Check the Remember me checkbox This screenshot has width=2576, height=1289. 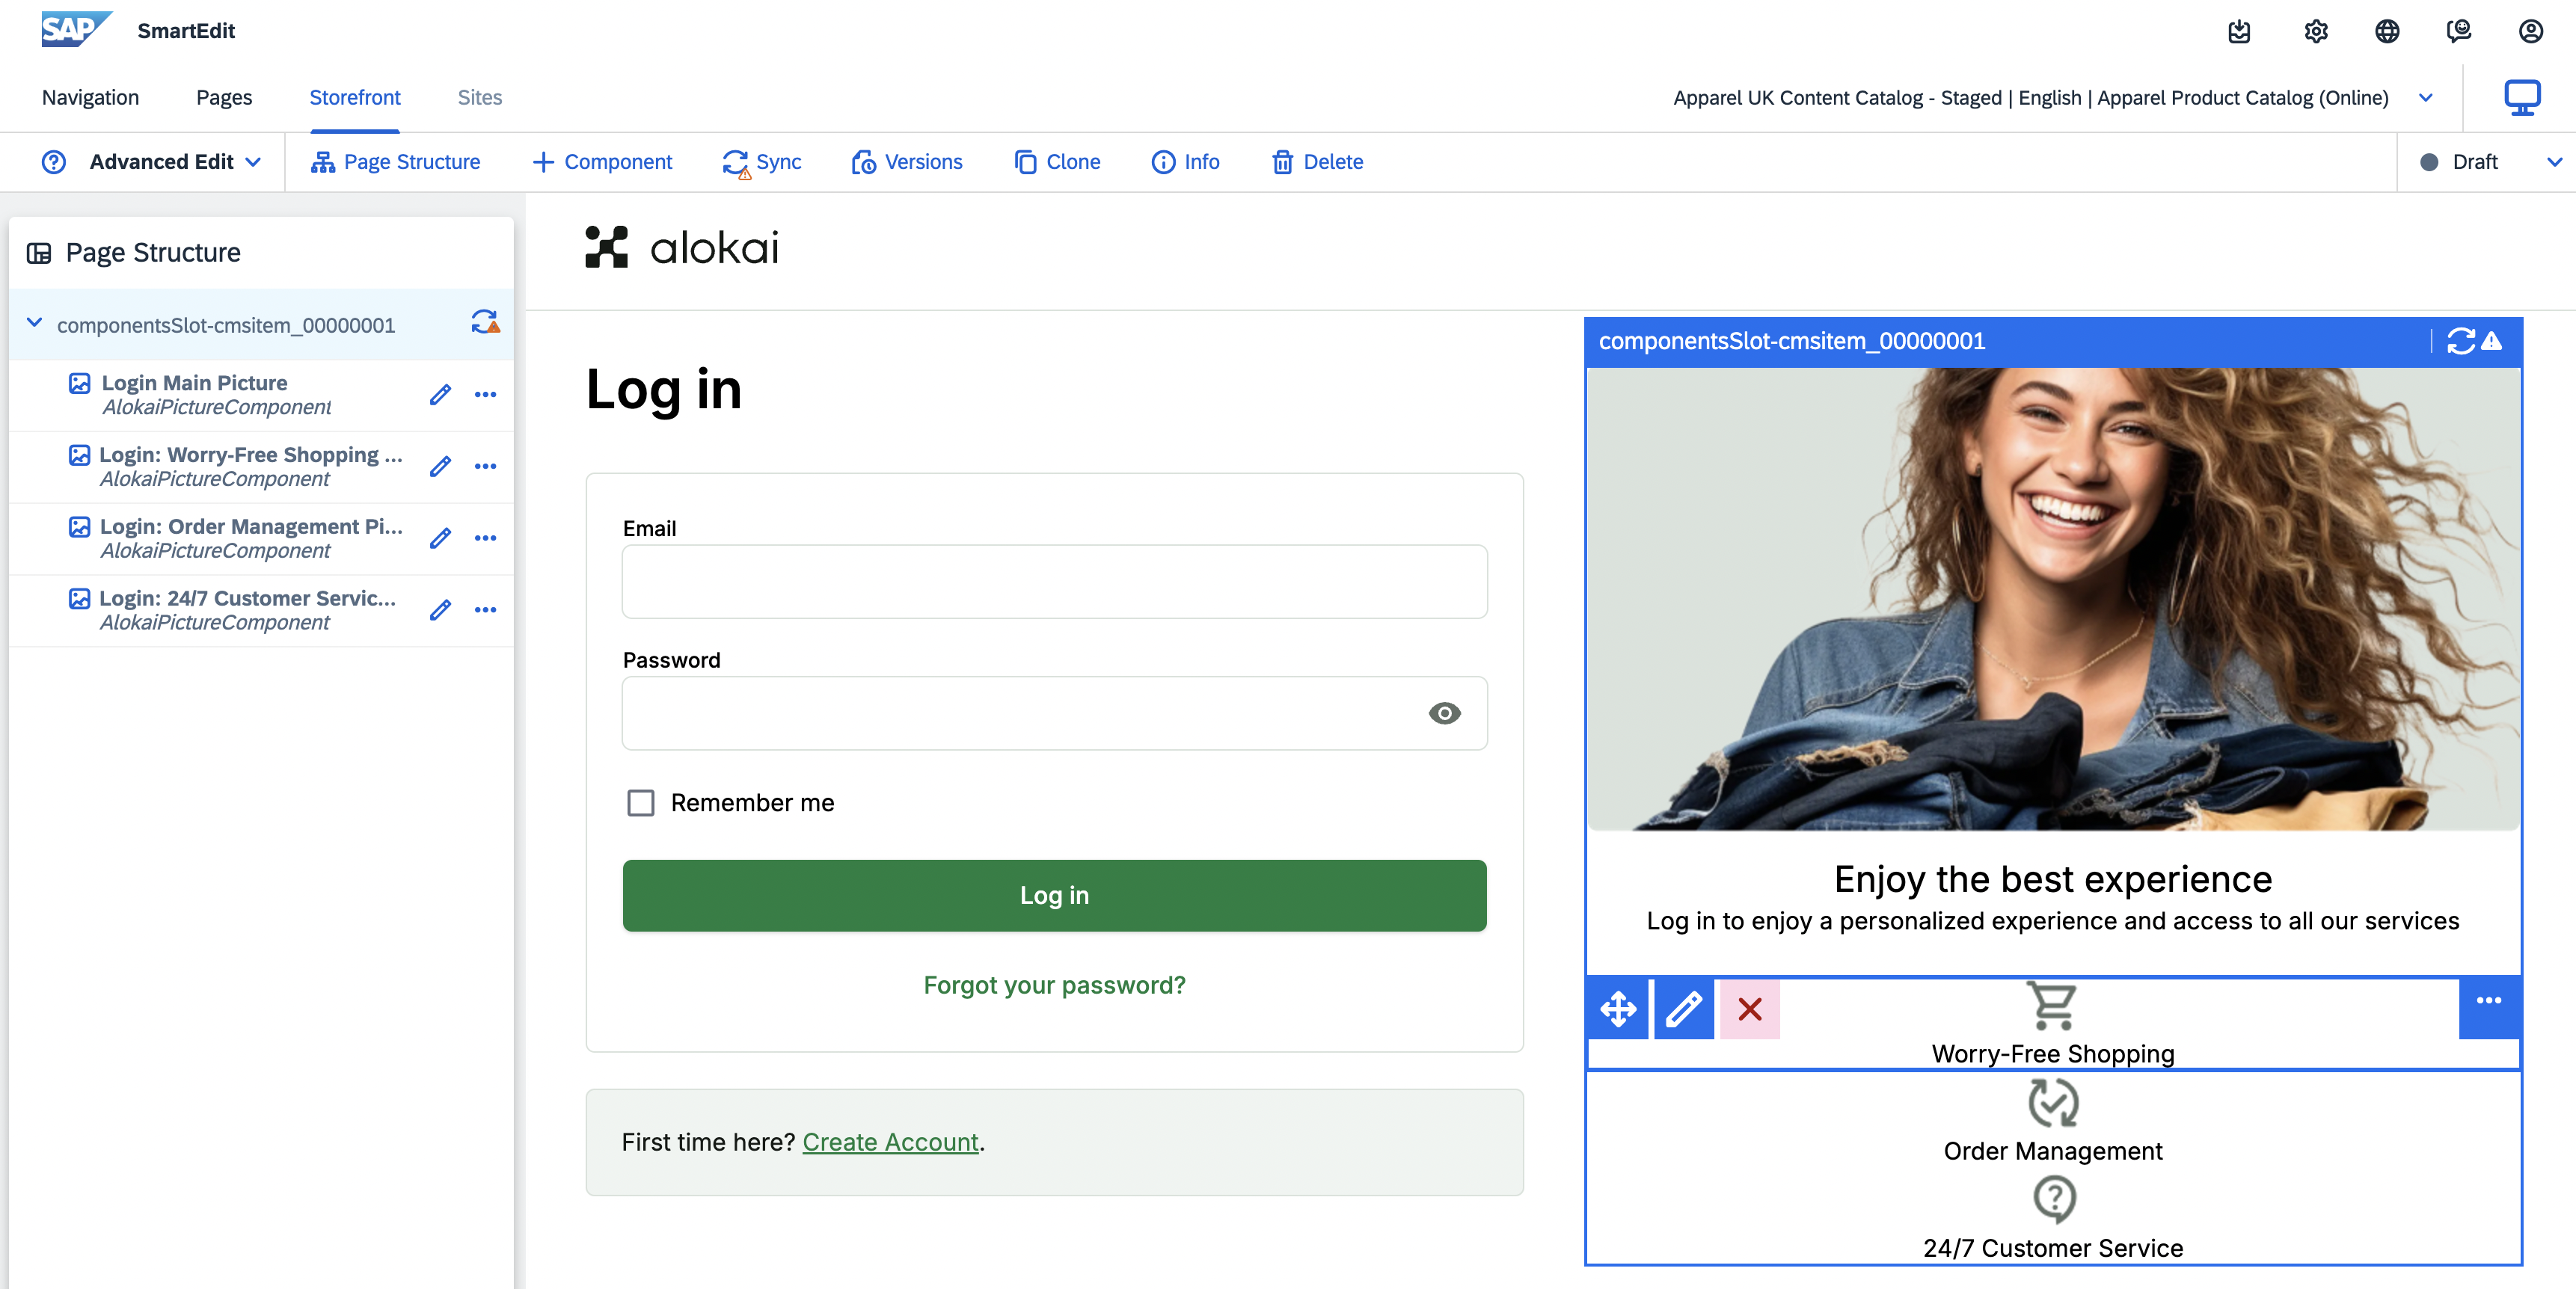(641, 803)
